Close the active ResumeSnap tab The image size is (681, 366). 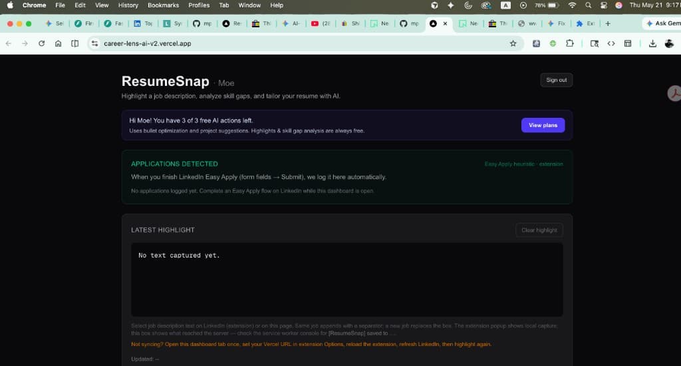pos(445,23)
